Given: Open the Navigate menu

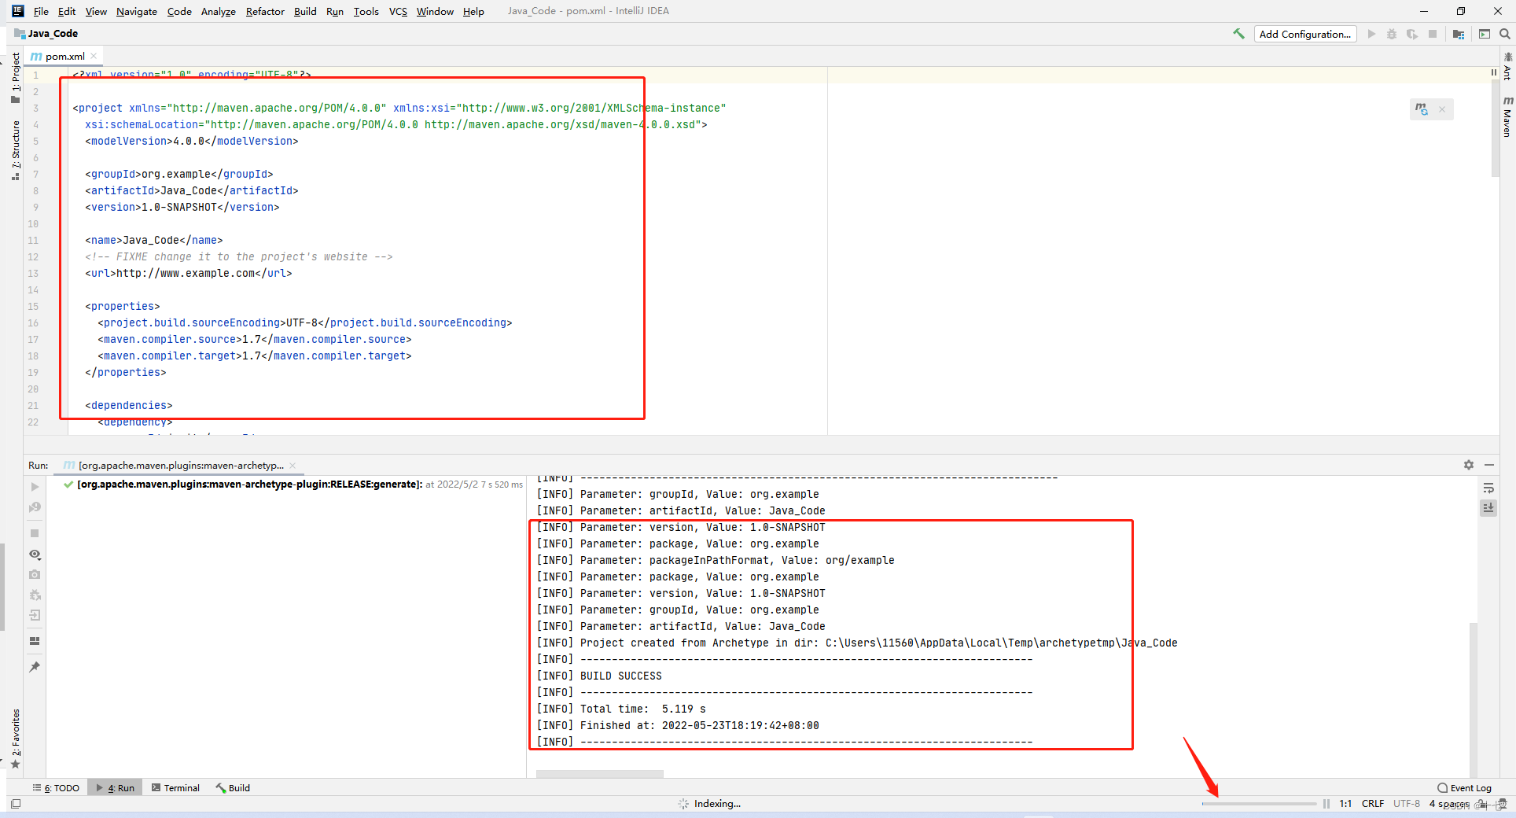Looking at the screenshot, I should click(137, 11).
